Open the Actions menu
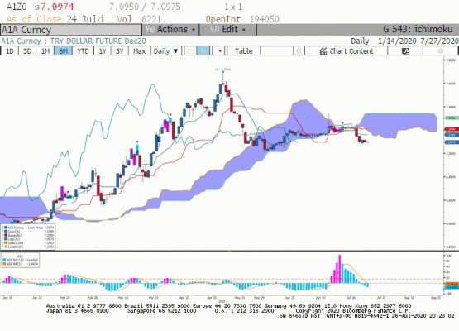The width and height of the screenshot is (459, 331). (170, 29)
